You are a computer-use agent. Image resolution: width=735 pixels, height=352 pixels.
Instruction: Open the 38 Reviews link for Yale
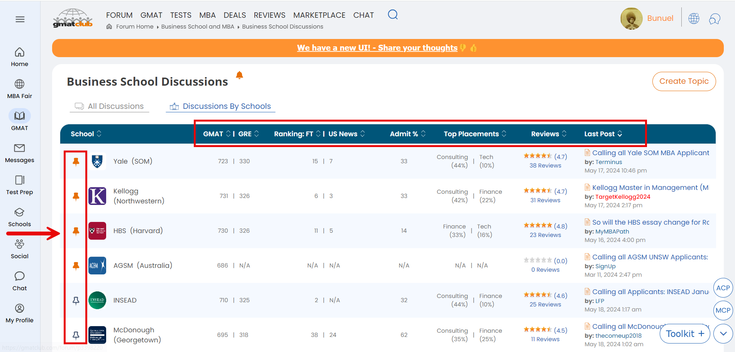545,166
